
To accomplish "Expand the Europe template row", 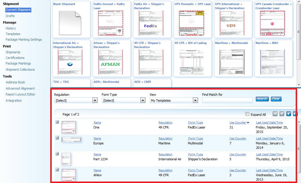I will tap(57, 138).
